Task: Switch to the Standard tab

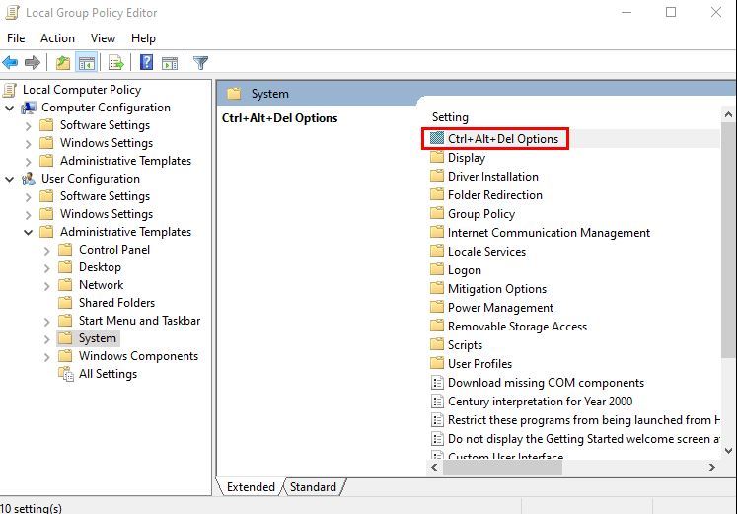Action: 313,487
